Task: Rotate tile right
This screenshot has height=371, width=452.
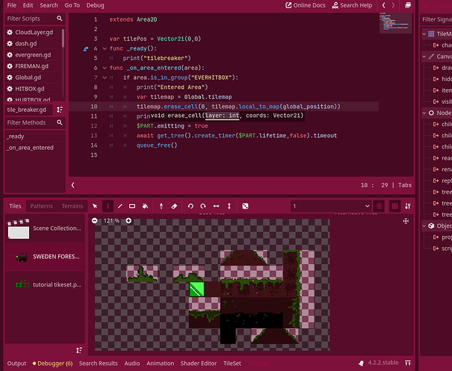Action: 203,206
